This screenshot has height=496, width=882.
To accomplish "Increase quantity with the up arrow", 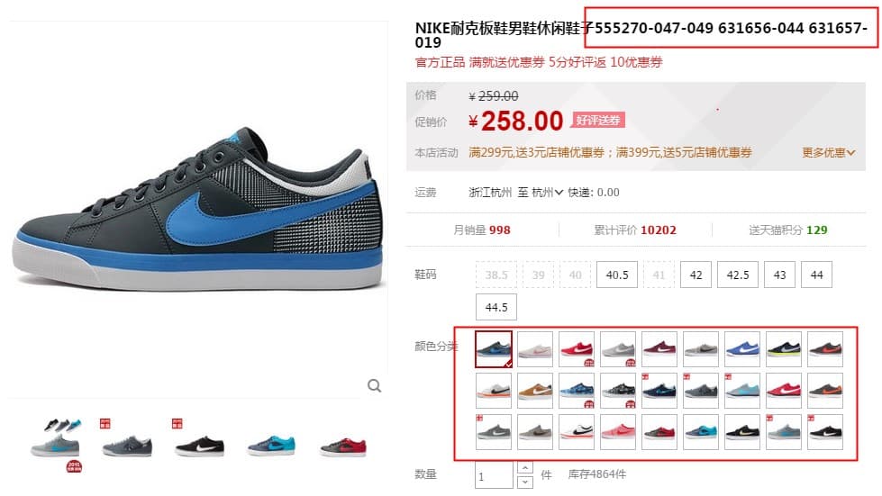I will click(524, 468).
